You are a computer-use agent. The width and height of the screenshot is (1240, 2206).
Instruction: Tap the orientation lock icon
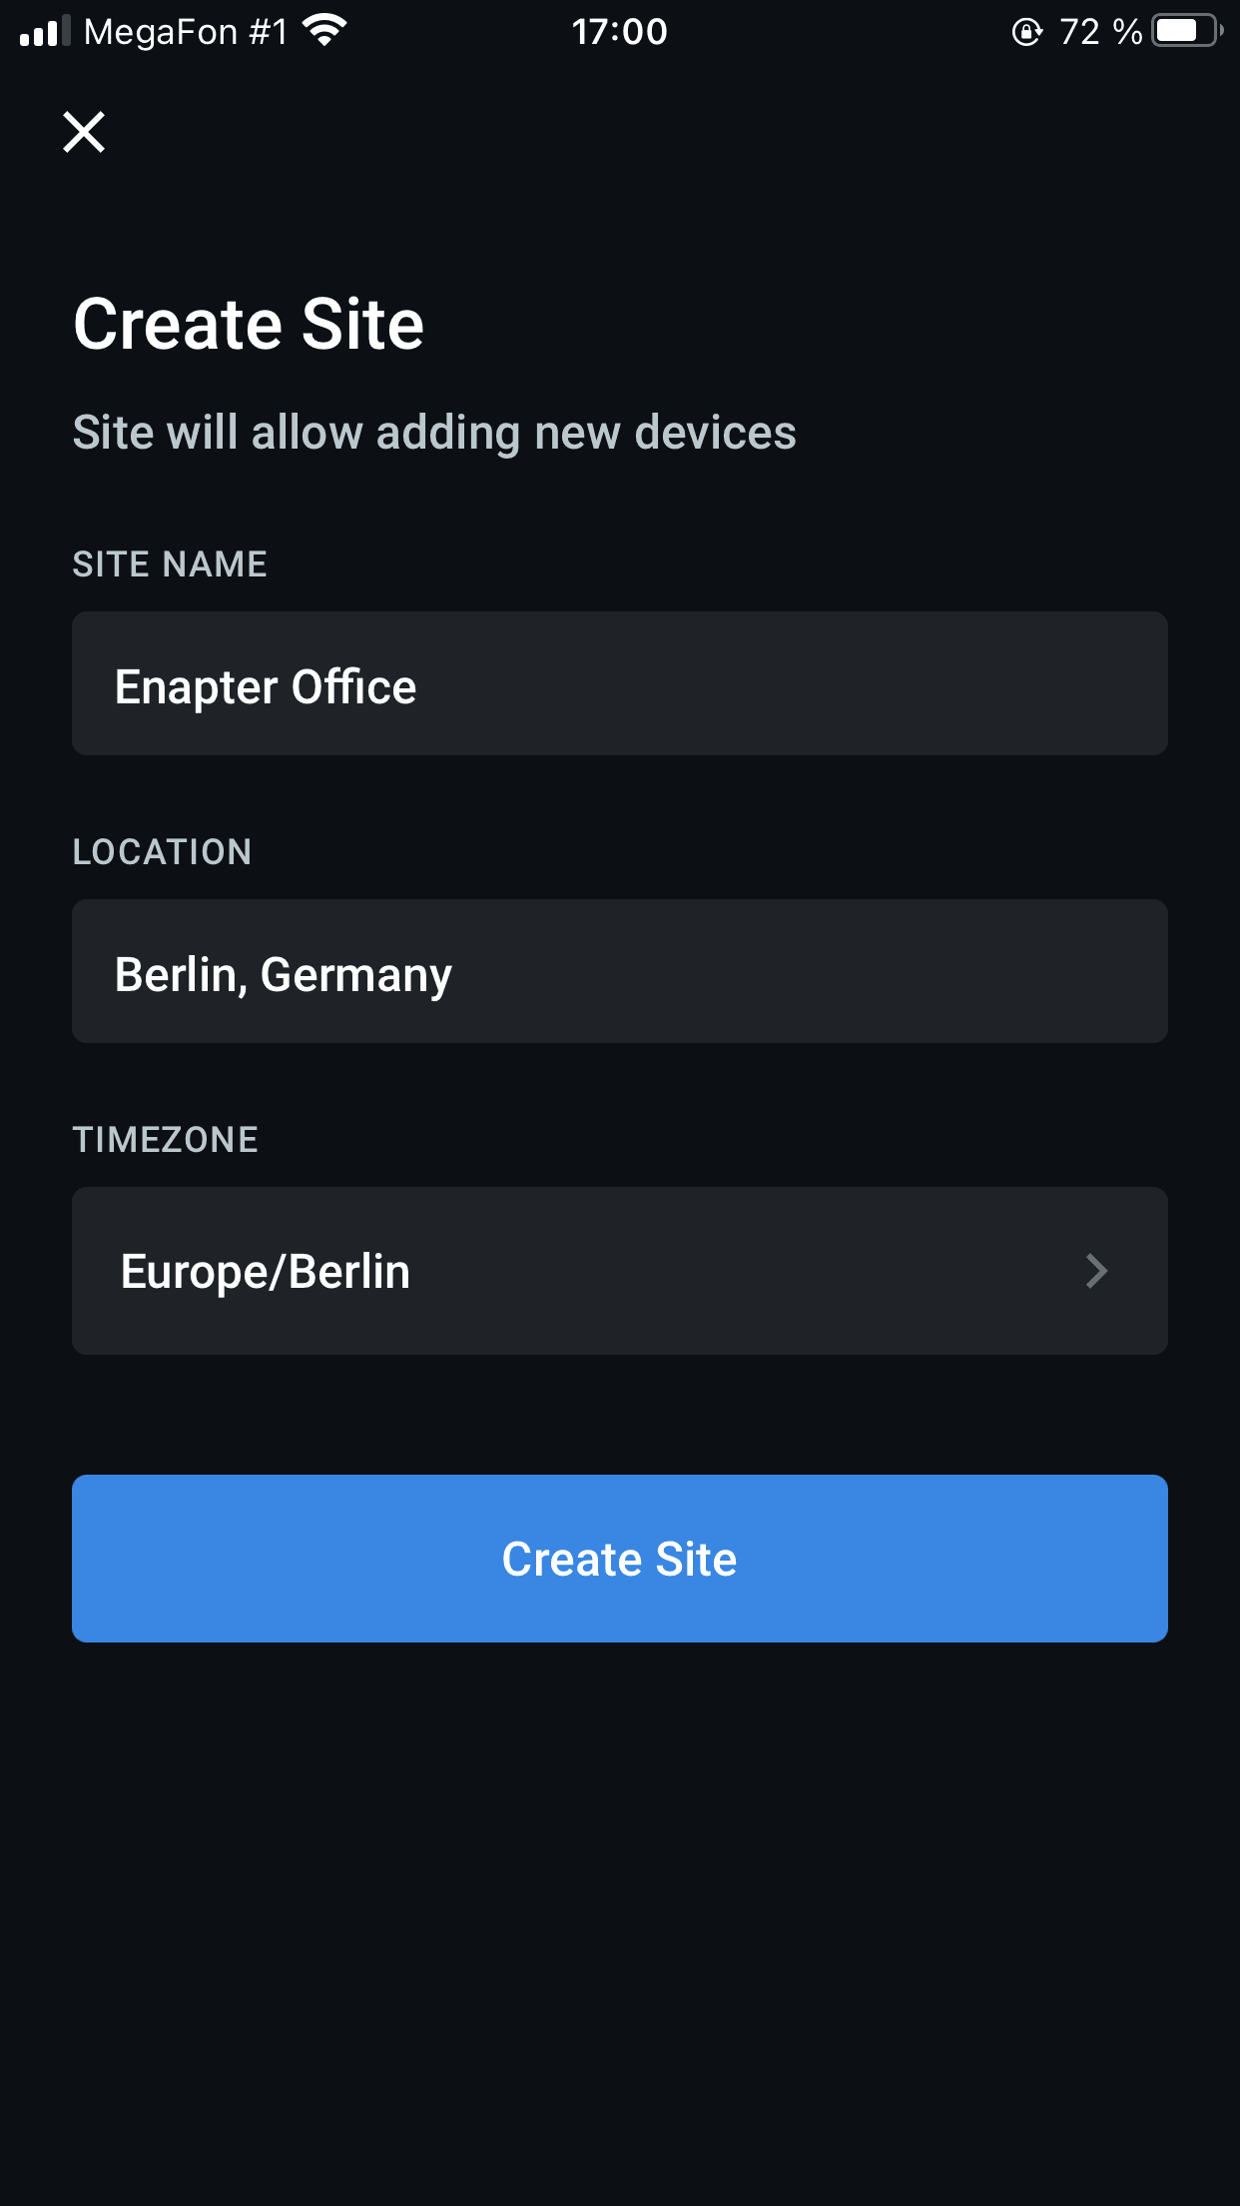pyautogui.click(x=1026, y=32)
